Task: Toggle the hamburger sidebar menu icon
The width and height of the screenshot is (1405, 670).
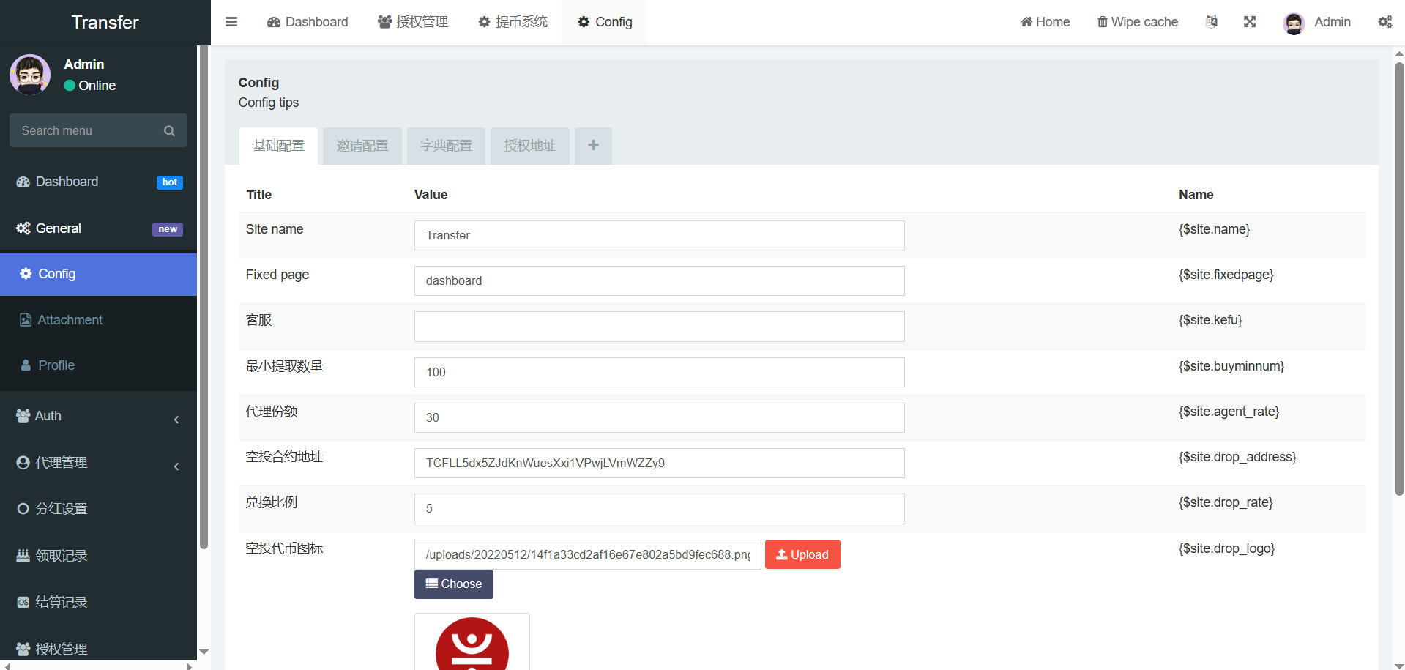Action: 231,22
